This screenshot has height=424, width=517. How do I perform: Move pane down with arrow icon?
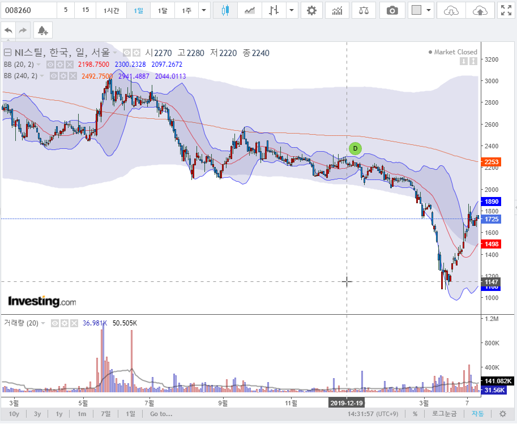[464, 61]
